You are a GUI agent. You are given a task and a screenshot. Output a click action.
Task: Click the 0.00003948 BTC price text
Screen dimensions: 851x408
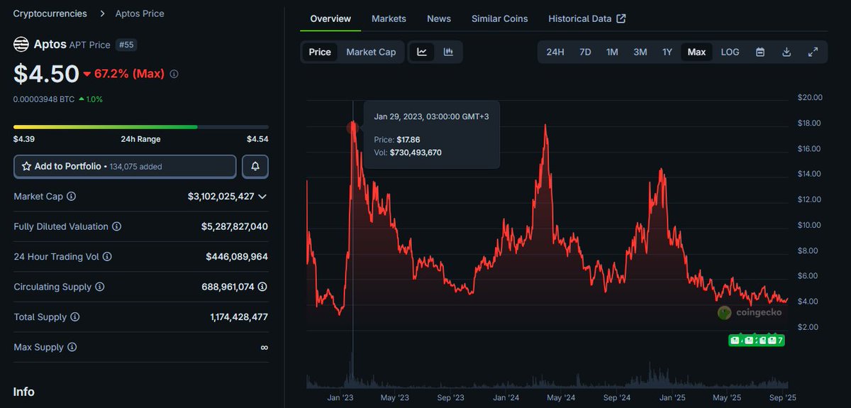pyautogui.click(x=44, y=99)
